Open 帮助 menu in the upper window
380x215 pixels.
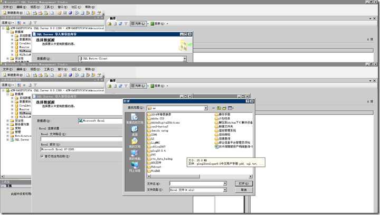click(90, 7)
